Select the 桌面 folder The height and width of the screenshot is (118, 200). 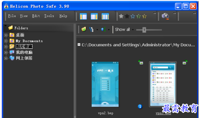click(x=20, y=35)
